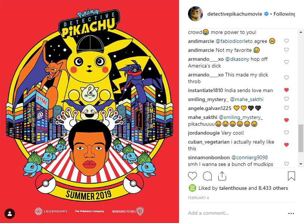The height and width of the screenshot is (223, 304).
Task: Click the Add a comment field
Action: point(236,213)
